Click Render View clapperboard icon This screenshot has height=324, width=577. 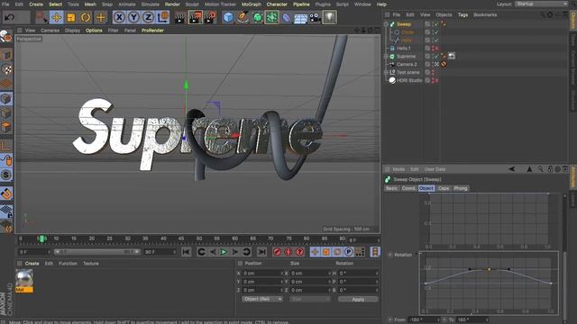pos(180,17)
